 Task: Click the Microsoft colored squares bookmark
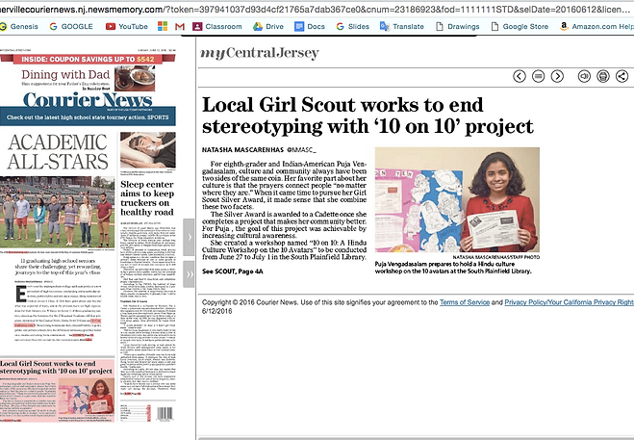coord(163,26)
